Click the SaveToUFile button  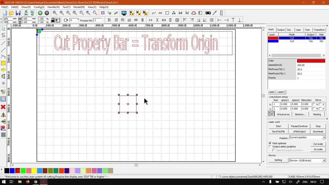[278, 132]
